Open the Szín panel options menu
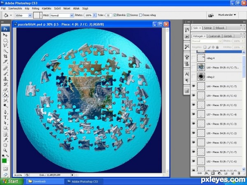The image size is (247, 185). (244, 28)
